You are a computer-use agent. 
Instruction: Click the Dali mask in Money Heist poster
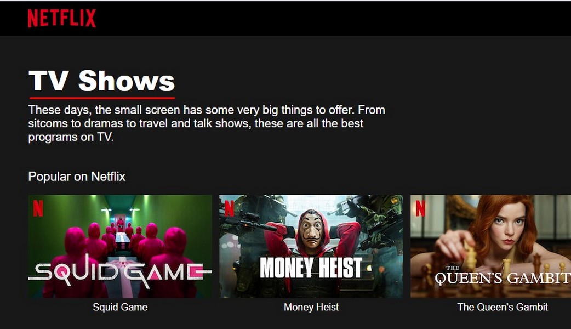click(311, 229)
